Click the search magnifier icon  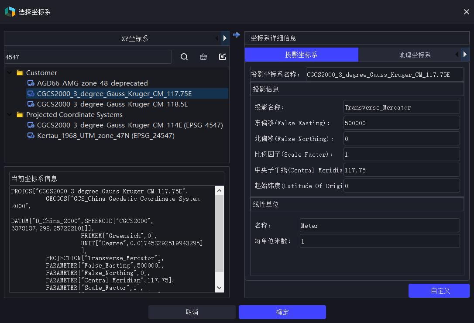(184, 57)
